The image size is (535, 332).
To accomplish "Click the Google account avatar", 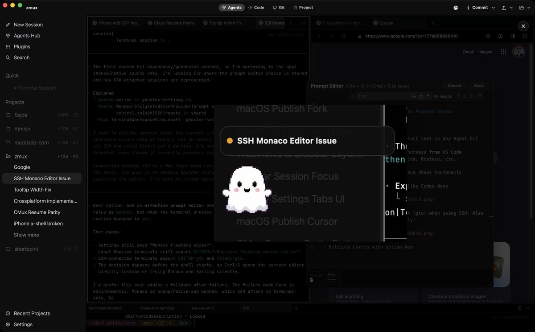I will coord(519,52).
